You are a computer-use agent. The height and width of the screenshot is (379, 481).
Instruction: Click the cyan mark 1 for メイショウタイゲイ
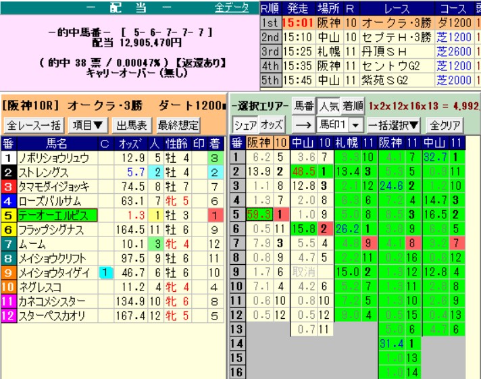point(105,272)
